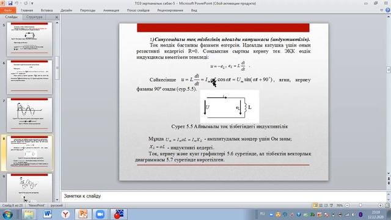Repeat action icon in Quick Access toolbar
Screen dimensions: 391x220
(26, 3)
